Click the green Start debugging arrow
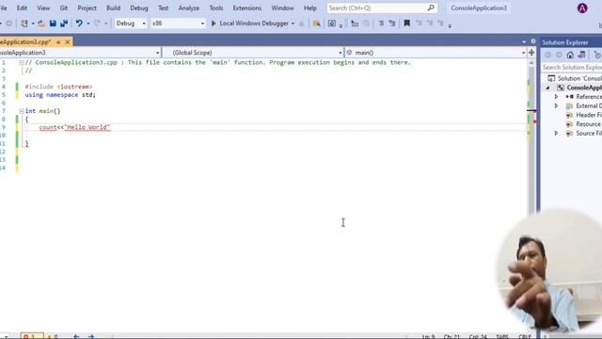This screenshot has height=339, width=602. pyautogui.click(x=214, y=24)
